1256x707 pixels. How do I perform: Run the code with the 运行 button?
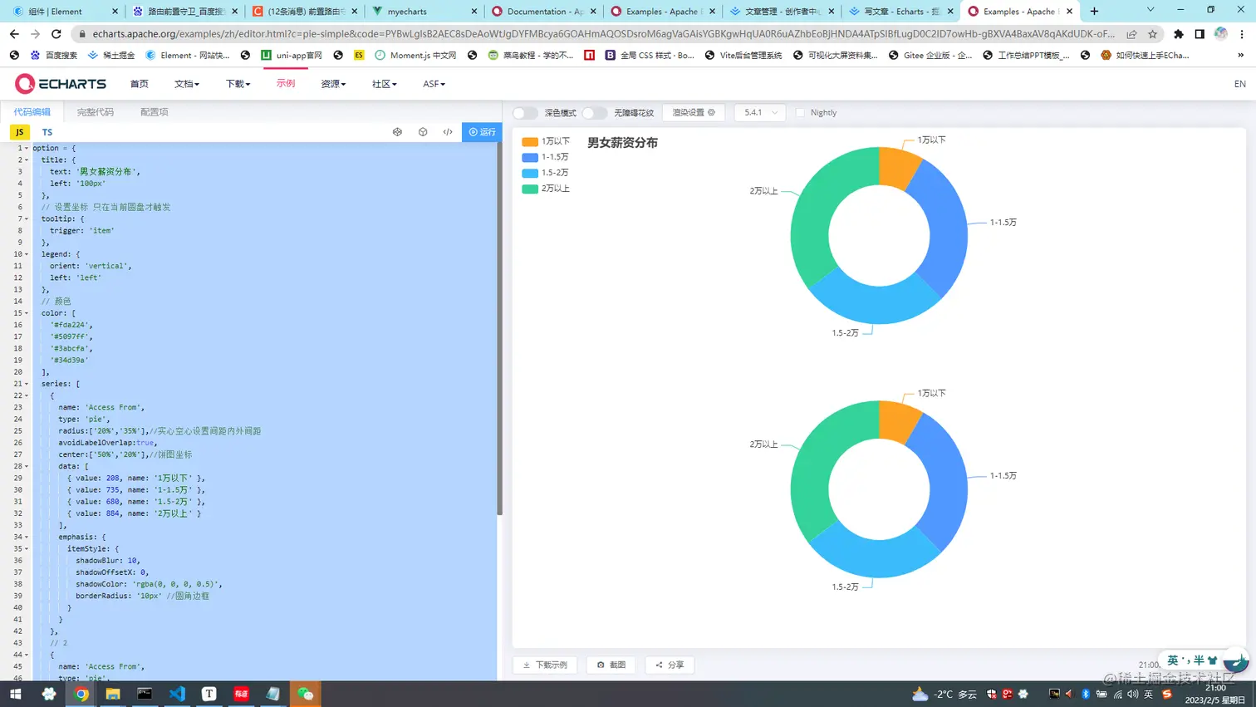tap(482, 132)
